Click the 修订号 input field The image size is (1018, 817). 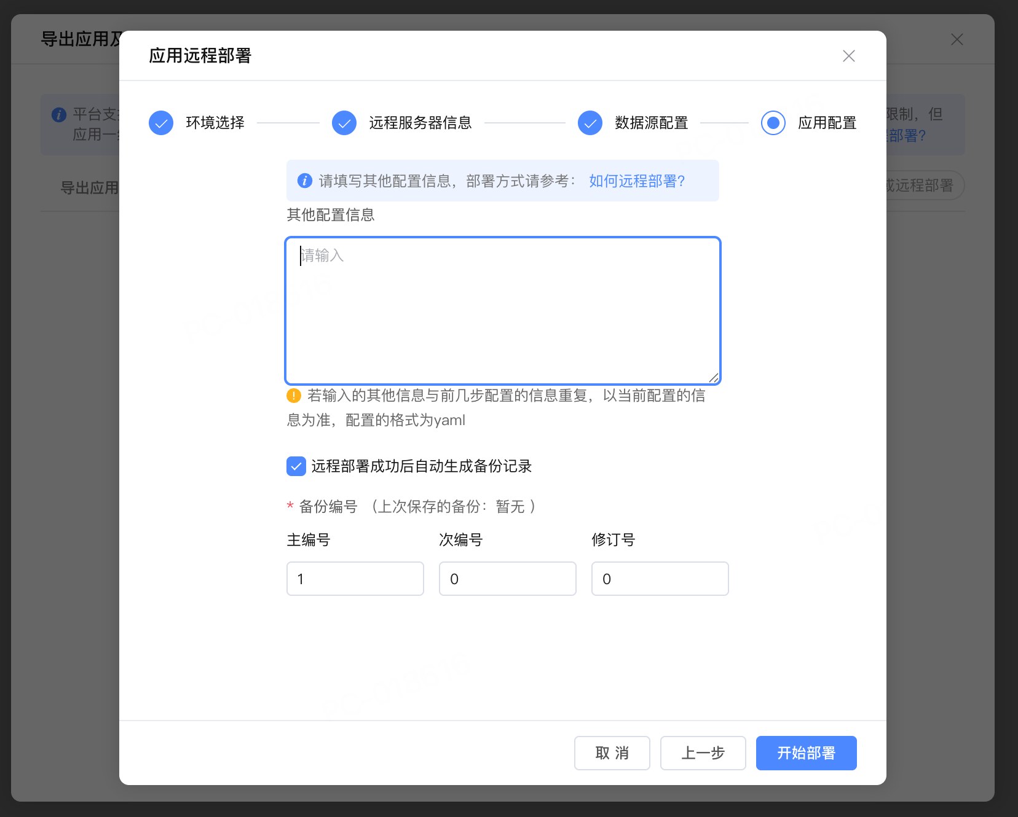point(660,579)
